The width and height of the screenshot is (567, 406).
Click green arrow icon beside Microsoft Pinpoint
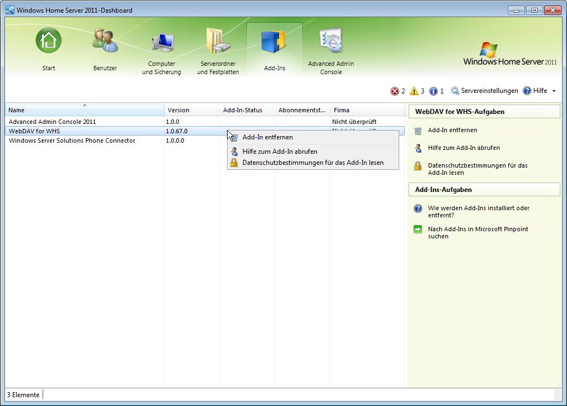point(418,230)
